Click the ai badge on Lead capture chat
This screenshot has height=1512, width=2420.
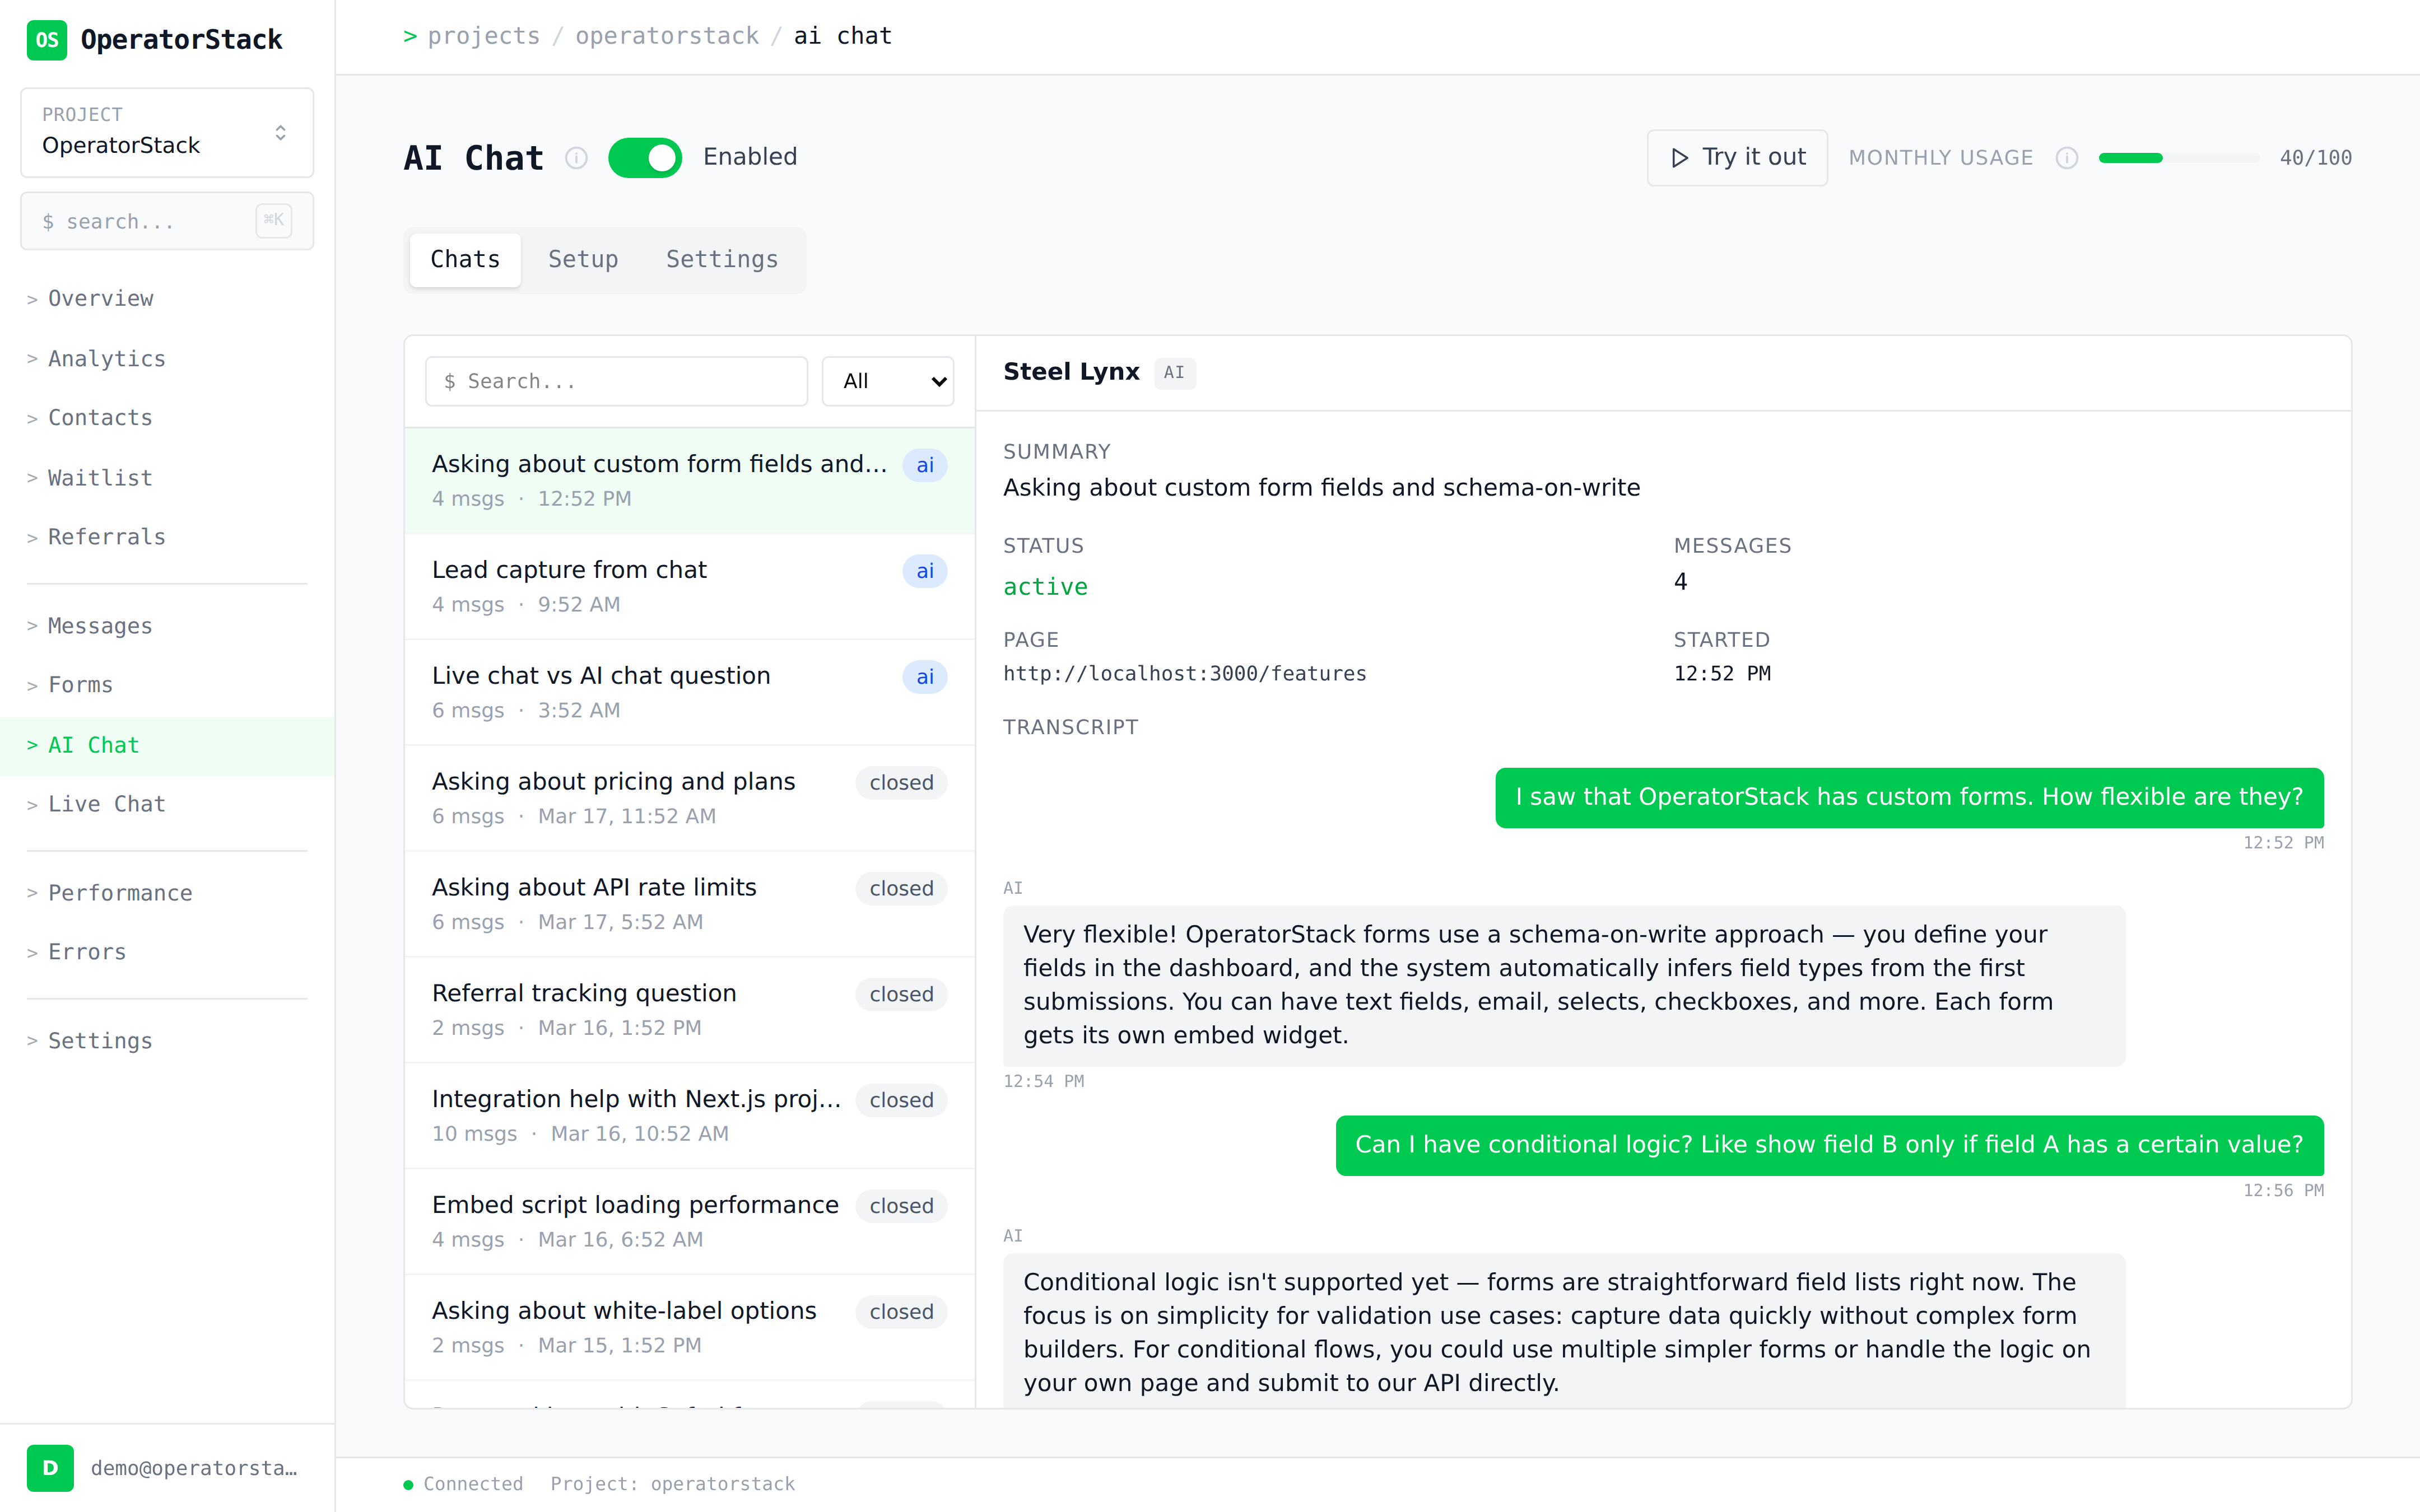coord(924,571)
